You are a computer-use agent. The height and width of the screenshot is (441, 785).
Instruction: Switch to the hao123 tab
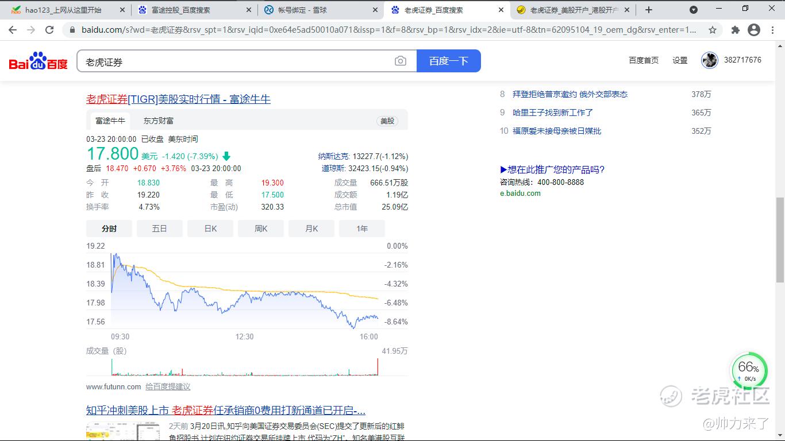pyautogui.click(x=63, y=10)
